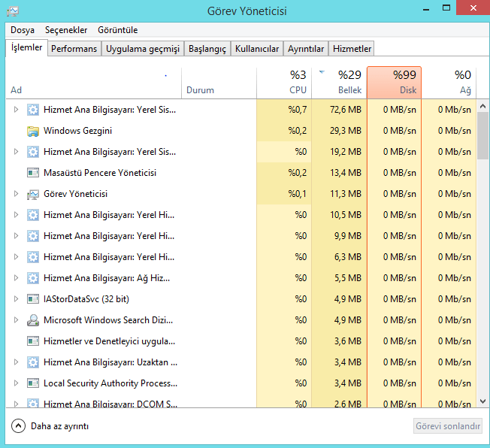The width and height of the screenshot is (490, 448).
Task: Click the 3,6 MB memory value
Action: [348, 341]
